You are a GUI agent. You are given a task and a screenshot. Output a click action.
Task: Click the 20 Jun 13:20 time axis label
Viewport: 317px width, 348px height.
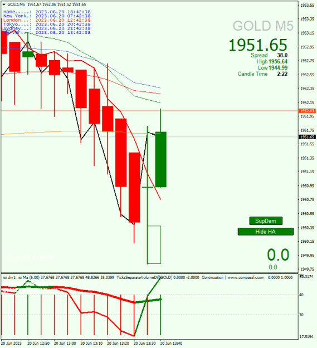click(118, 344)
